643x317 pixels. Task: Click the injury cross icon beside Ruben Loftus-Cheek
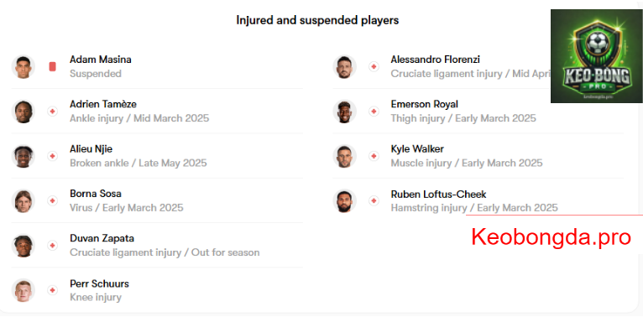tap(374, 200)
